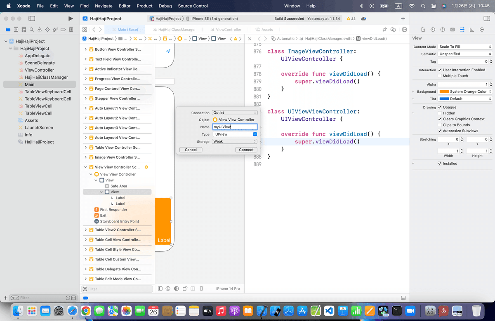Show the Quick Help inspector
Screen dimensions: 495x321
click(443, 30)
